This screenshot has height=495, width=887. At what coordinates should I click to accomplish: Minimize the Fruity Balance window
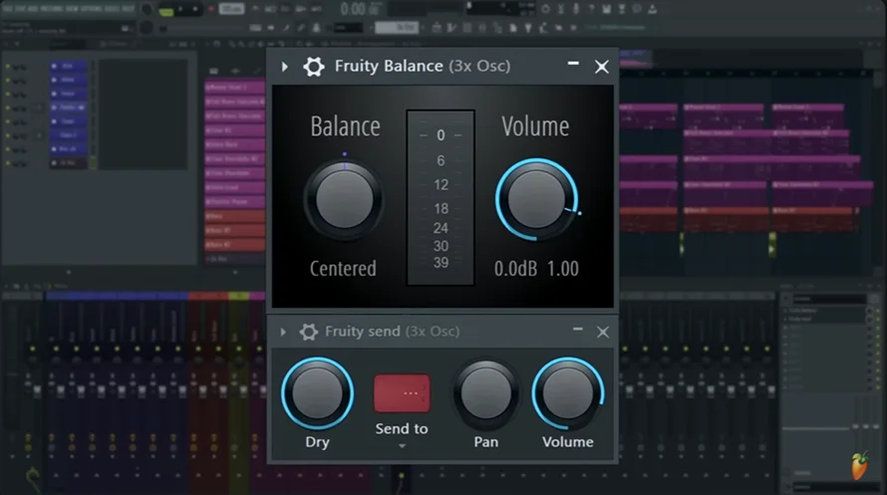tap(573, 64)
